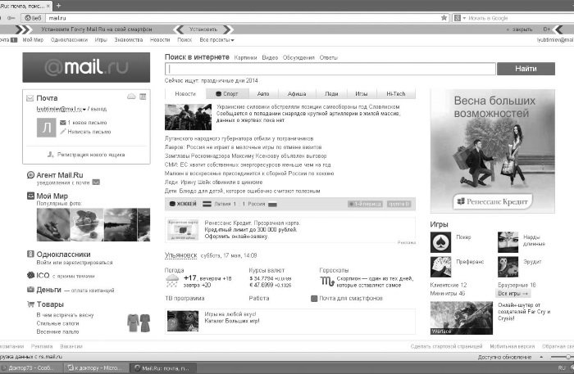The image size is (574, 374).
Task: Click the Поиск в интернете input field
Action: [x=330, y=69]
